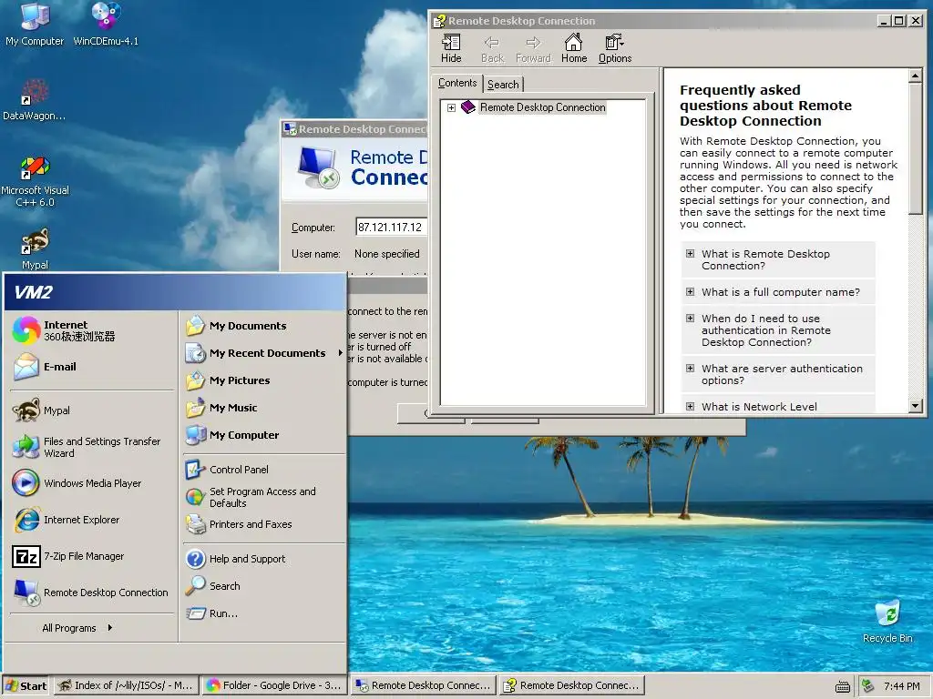This screenshot has height=699, width=933.
Task: Click the help pane scrollbar up arrow
Action: [915, 76]
